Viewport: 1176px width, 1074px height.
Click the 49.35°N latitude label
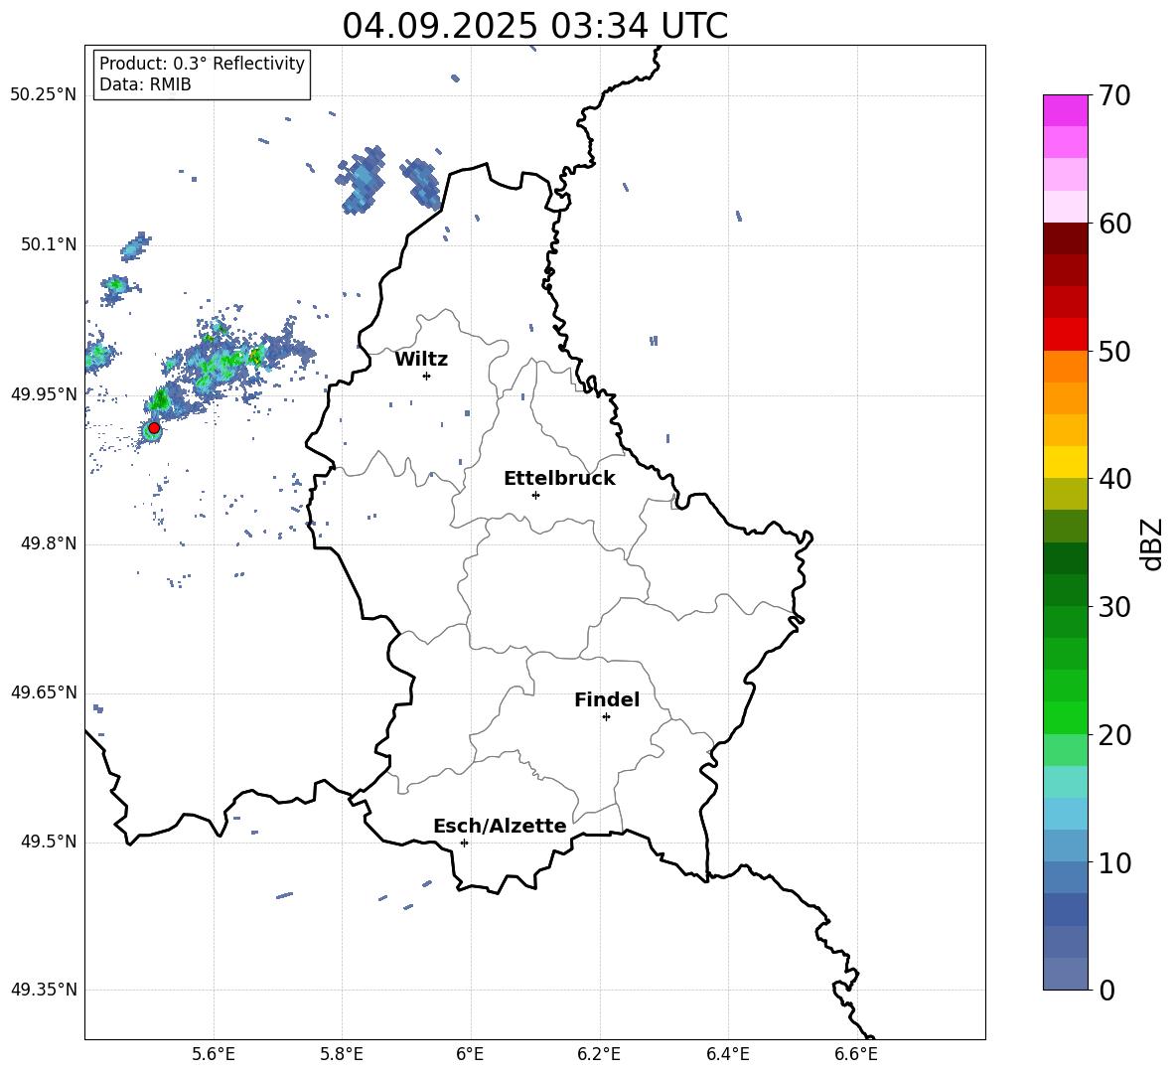[44, 990]
